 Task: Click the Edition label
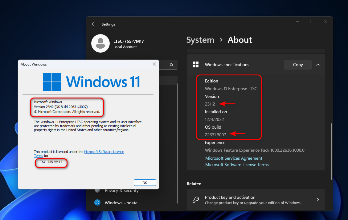point(211,81)
